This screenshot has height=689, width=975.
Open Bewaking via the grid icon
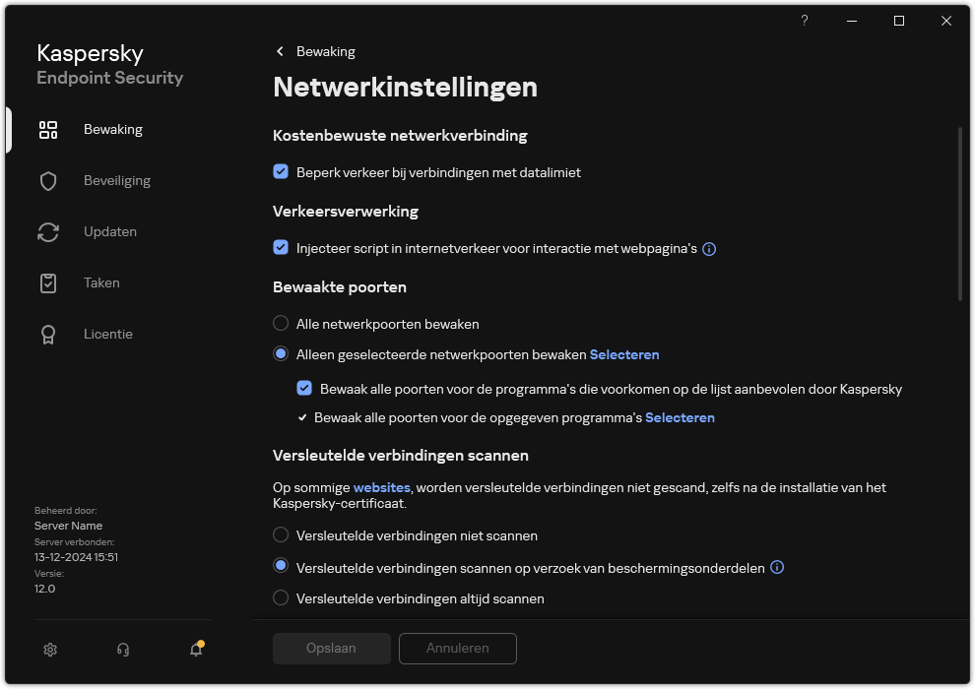[x=48, y=129]
